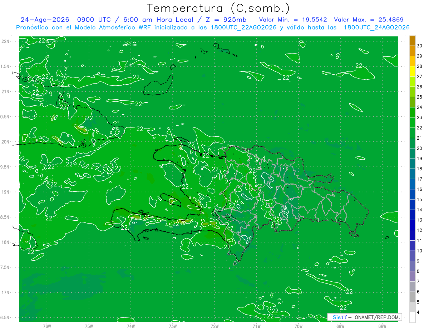Viewport: 429px width, 331px height.
Task: Click the legend value '30'
Action: coord(420,46)
